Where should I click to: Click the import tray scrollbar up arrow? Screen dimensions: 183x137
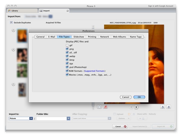pyautogui.click(x=93, y=26)
